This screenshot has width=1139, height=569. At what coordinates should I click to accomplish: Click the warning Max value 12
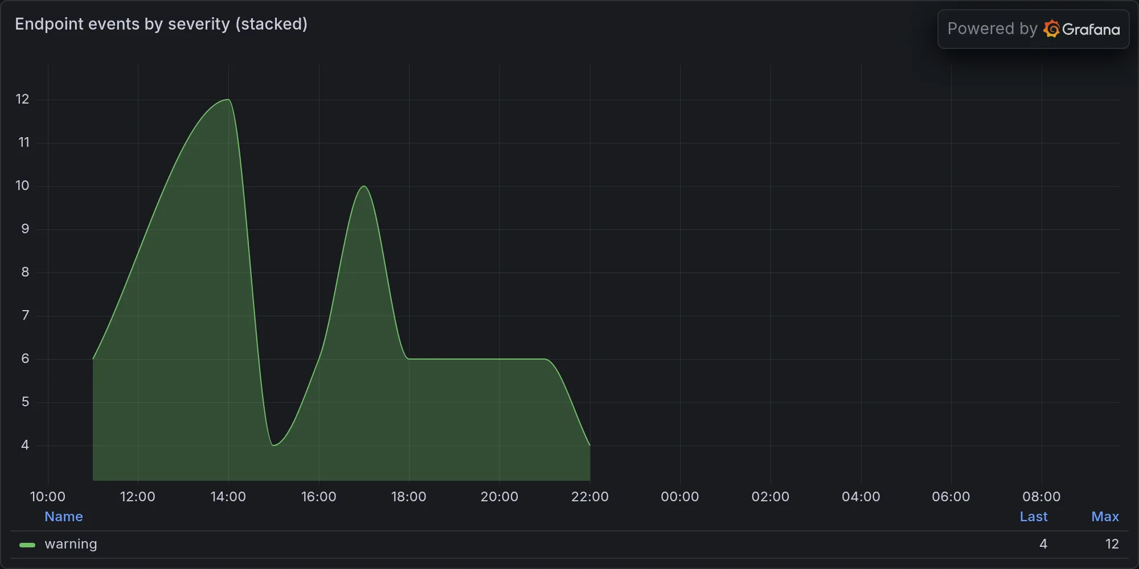(1112, 544)
